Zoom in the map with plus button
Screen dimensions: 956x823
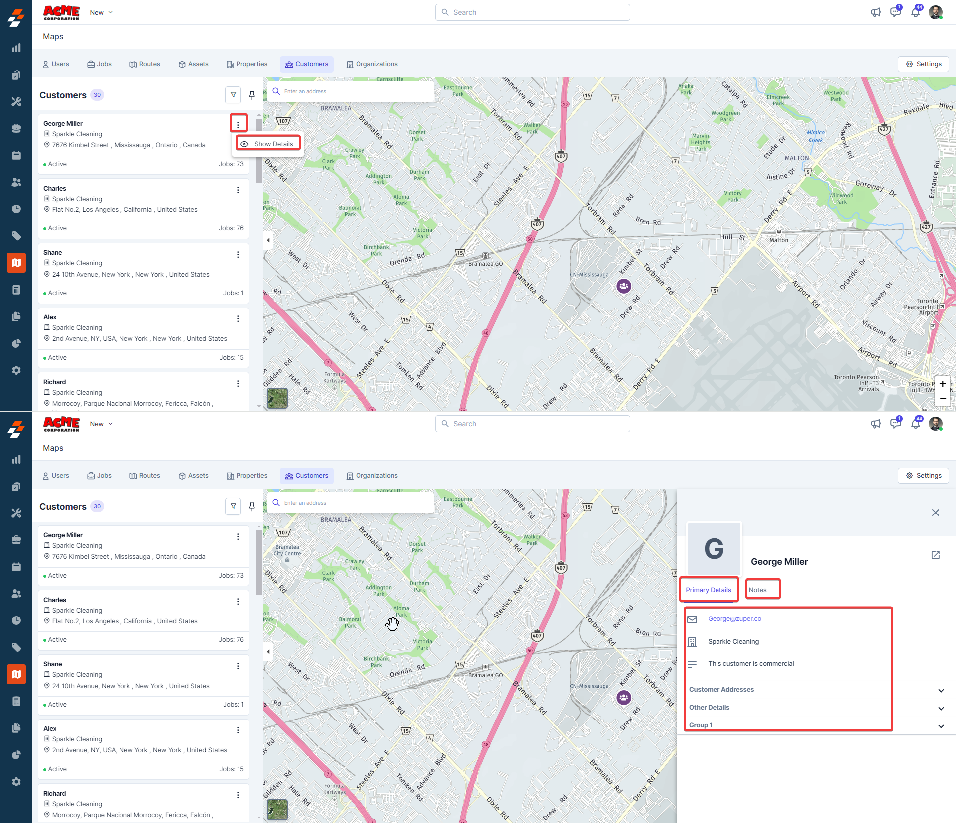click(x=942, y=384)
